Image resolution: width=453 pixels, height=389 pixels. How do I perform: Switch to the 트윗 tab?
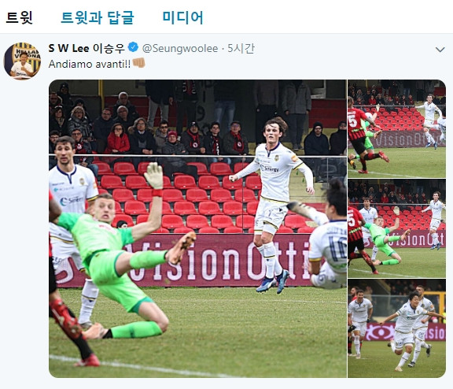19,17
